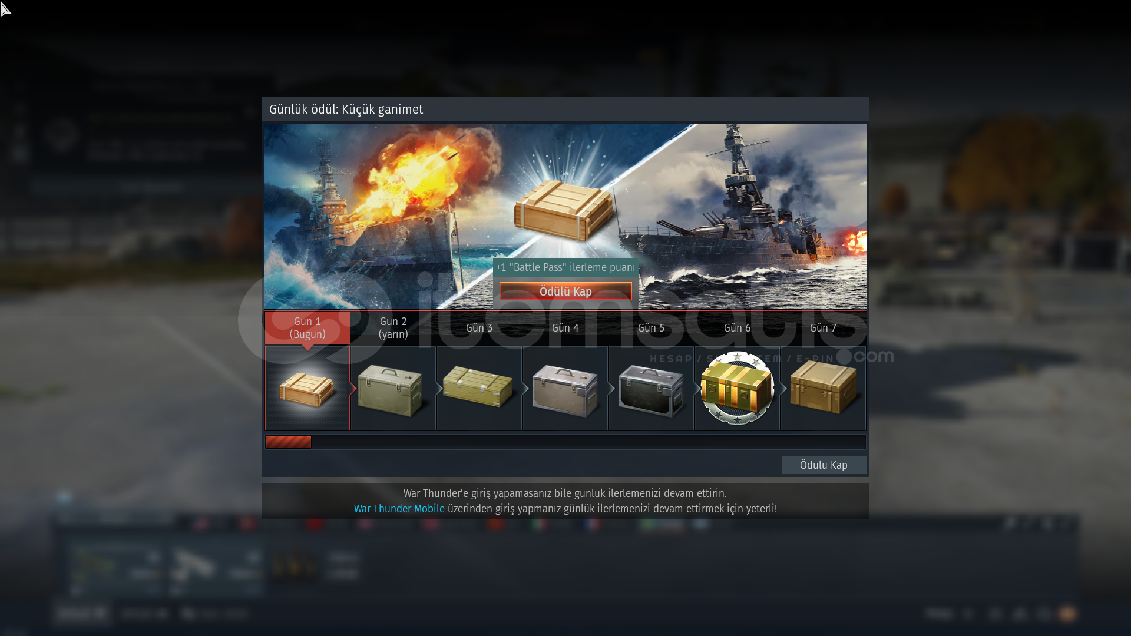Select the Gün 6 golden trophy chest

[x=738, y=388]
